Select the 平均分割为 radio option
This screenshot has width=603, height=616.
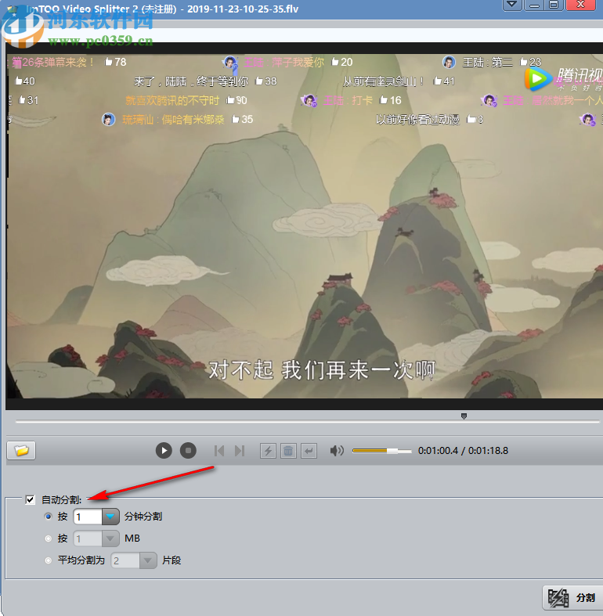48,560
